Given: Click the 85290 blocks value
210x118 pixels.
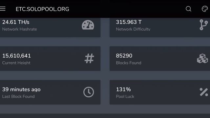Looking at the screenshot, I should pyautogui.click(x=124, y=56).
